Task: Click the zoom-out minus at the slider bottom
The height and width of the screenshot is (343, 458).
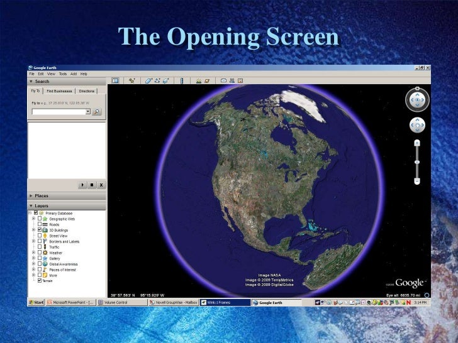Action: (417, 181)
